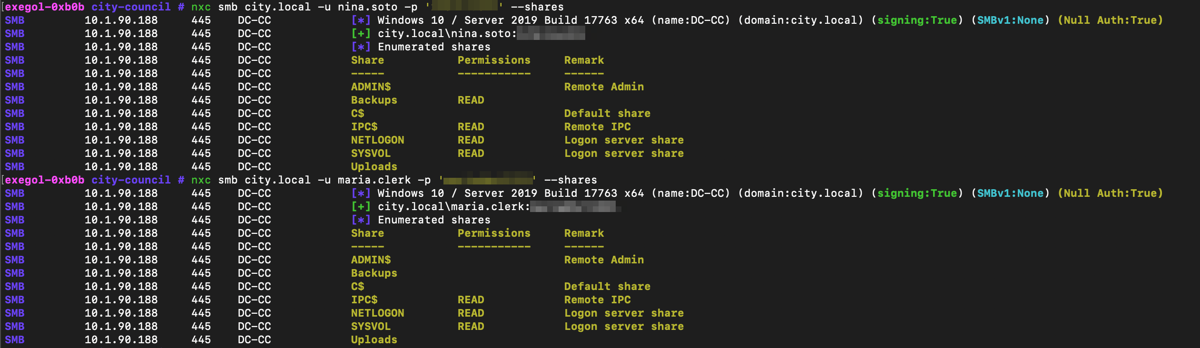Viewport: 1200px width, 348px height.
Task: Click the Uploads share in the maria.clerk output
Action: [374, 339]
